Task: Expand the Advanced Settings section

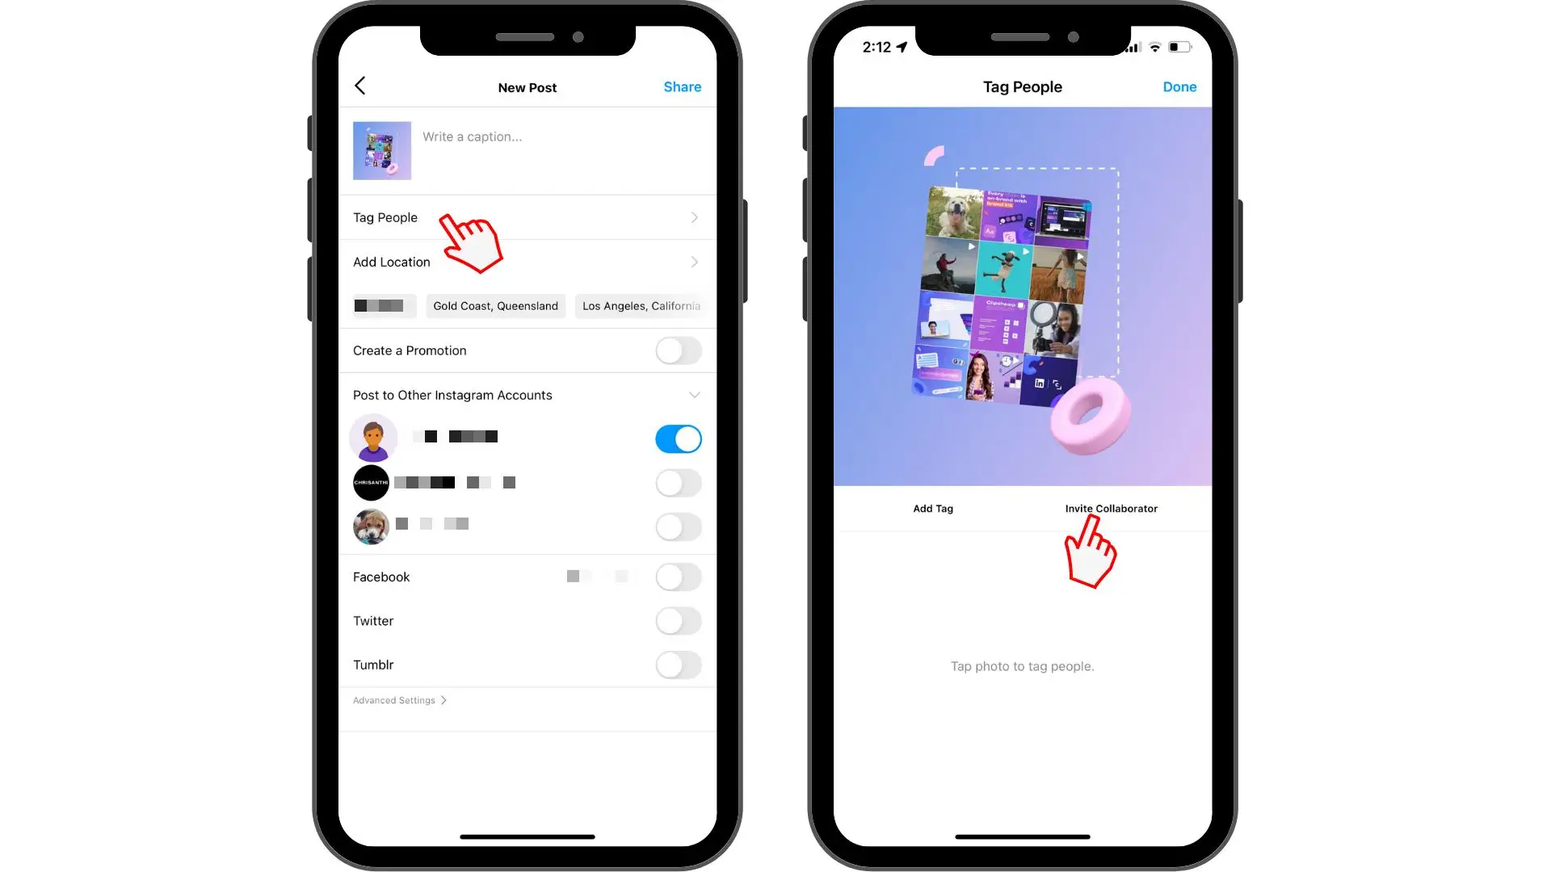Action: (400, 699)
